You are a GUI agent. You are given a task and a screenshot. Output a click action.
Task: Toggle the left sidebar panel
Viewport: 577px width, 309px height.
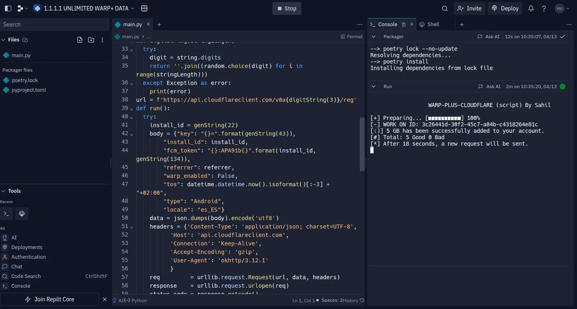[8, 8]
